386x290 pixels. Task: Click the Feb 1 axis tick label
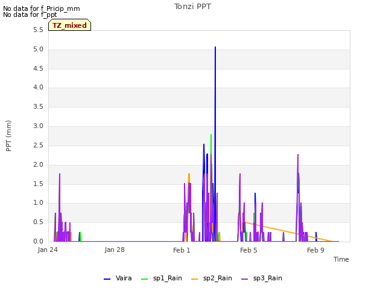(182, 250)
